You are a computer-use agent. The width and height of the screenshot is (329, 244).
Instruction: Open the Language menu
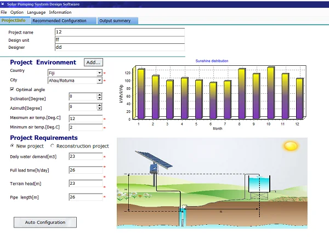point(36,12)
